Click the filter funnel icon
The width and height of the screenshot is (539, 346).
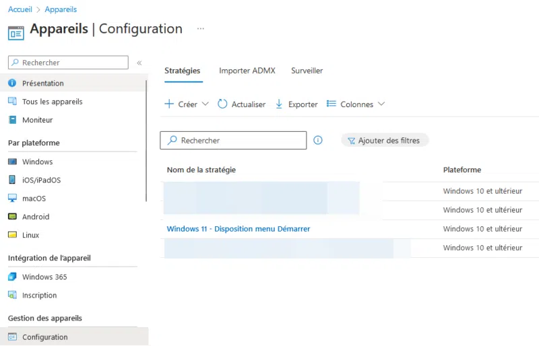click(351, 141)
